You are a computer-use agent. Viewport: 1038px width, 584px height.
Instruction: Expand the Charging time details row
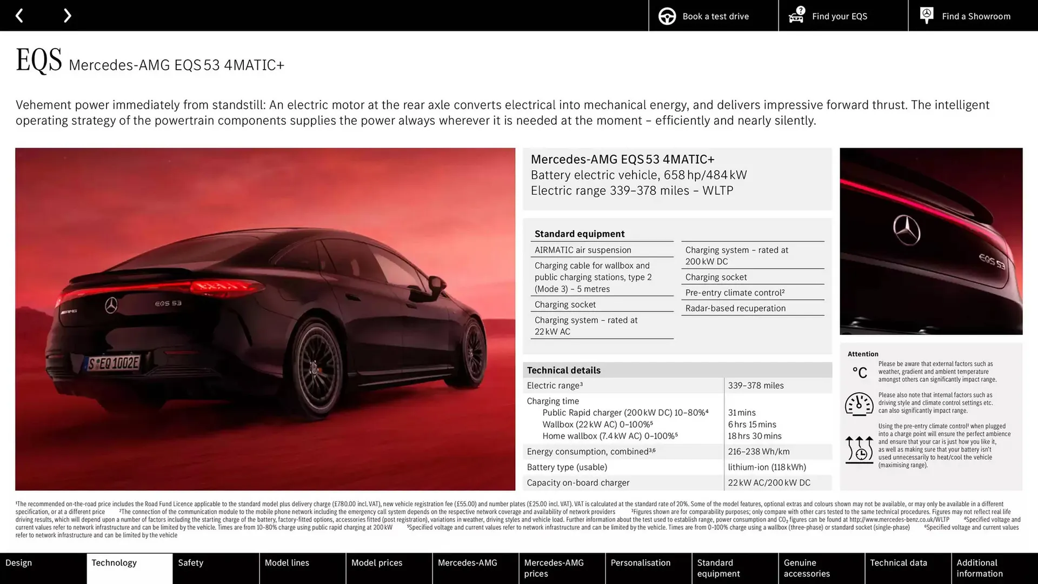pos(553,401)
